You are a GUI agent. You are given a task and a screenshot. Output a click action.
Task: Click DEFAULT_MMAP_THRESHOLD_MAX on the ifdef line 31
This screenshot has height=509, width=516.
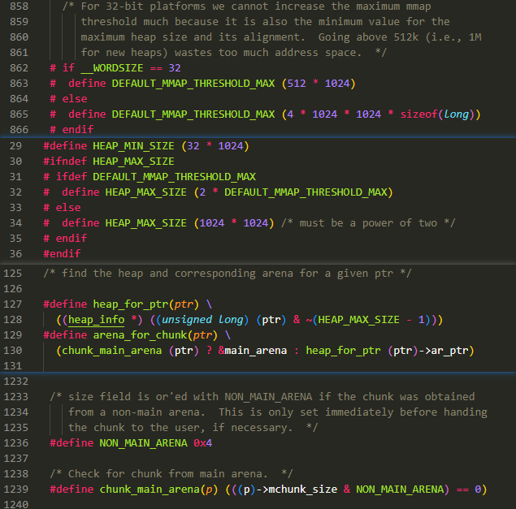tap(174, 176)
